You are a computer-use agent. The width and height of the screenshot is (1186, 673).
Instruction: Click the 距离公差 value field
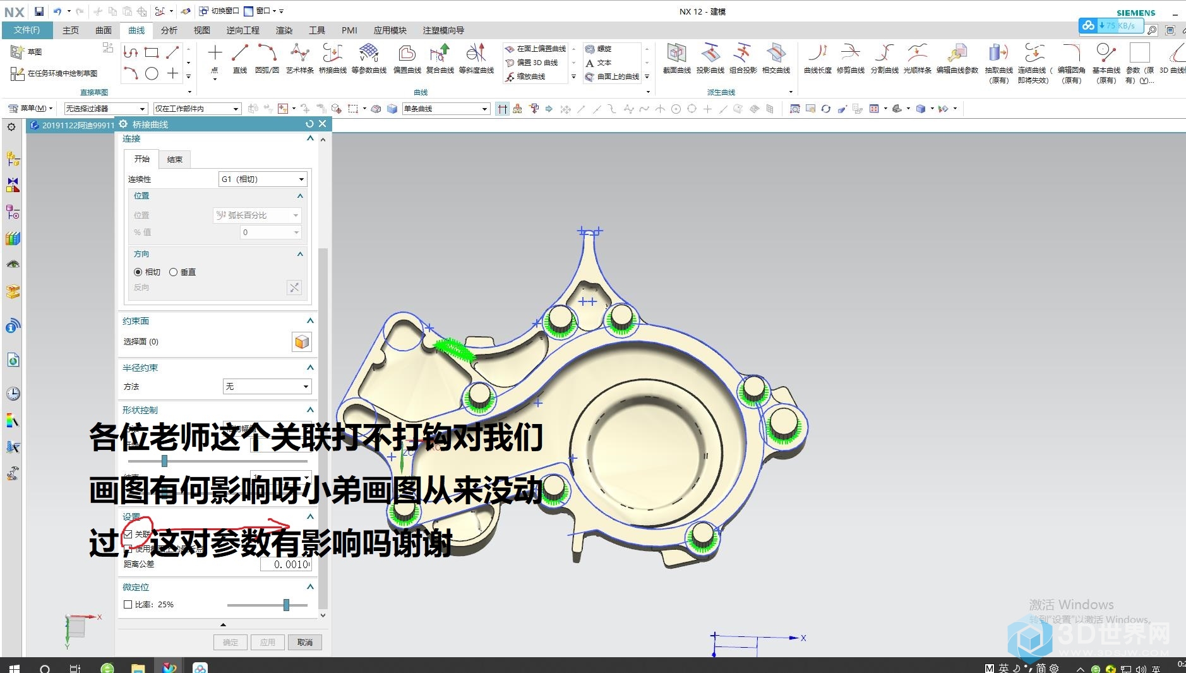pyautogui.click(x=286, y=564)
